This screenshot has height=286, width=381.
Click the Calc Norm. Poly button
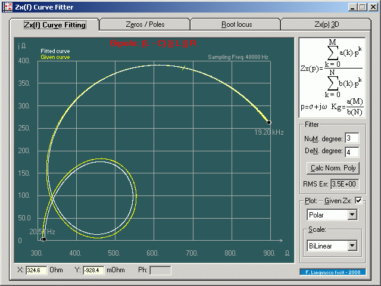pyautogui.click(x=333, y=168)
